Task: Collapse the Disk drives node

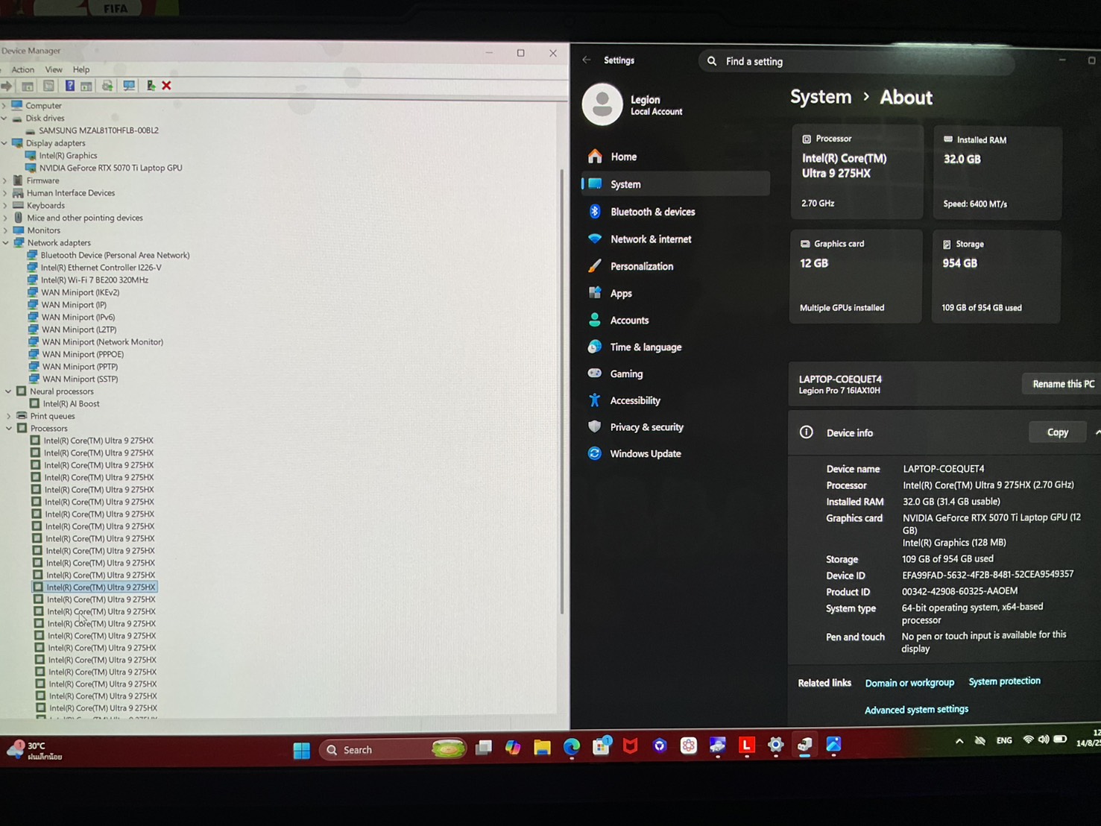Action: coord(4,119)
